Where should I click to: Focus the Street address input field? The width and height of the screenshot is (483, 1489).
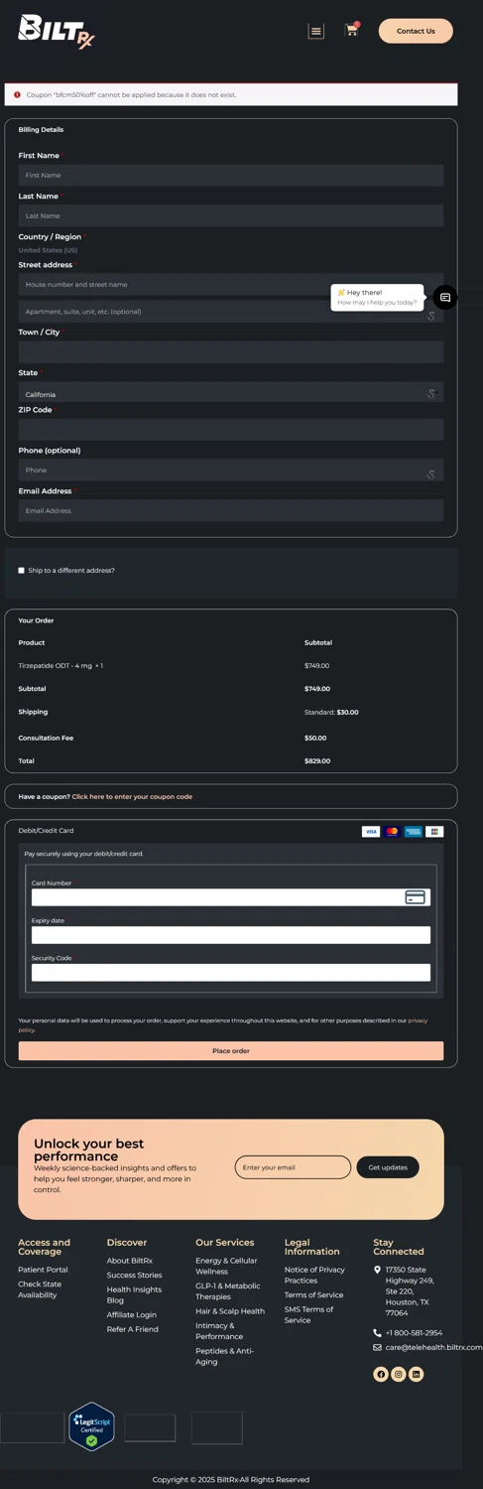click(231, 284)
